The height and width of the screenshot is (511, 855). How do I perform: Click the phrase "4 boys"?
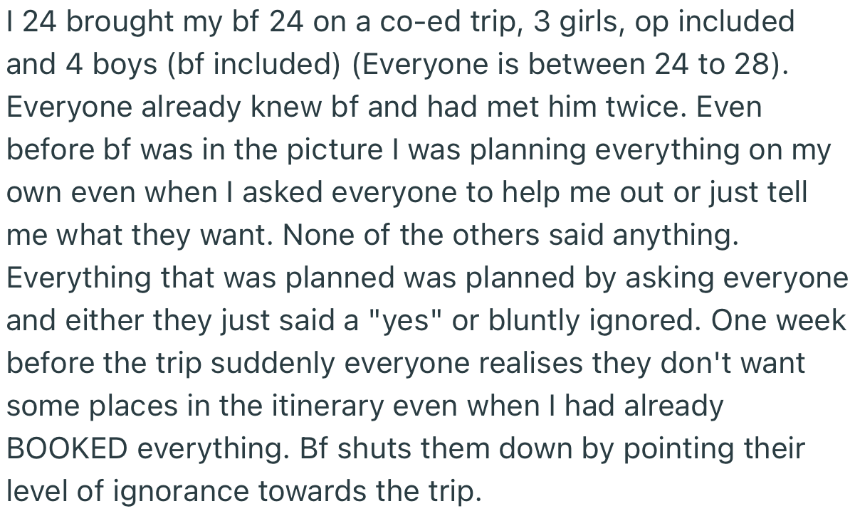pyautogui.click(x=107, y=64)
